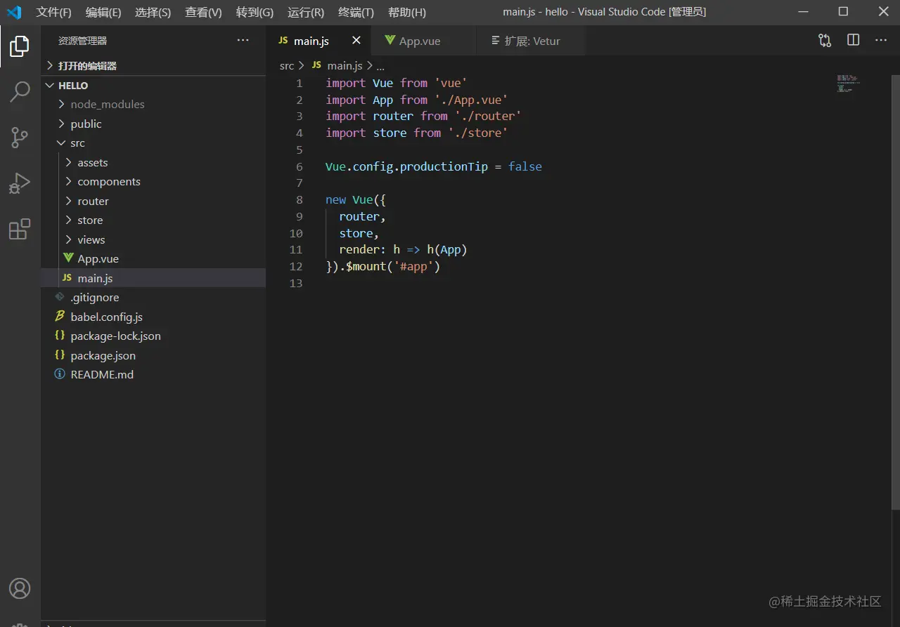The image size is (900, 627).
Task: Click 'productionTip' on line 6
Action: click(444, 166)
